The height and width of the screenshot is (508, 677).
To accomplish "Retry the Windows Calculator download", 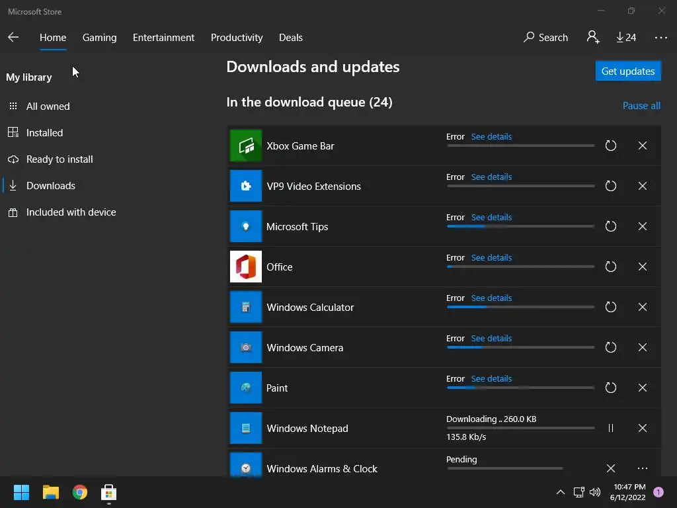I will [x=610, y=307].
